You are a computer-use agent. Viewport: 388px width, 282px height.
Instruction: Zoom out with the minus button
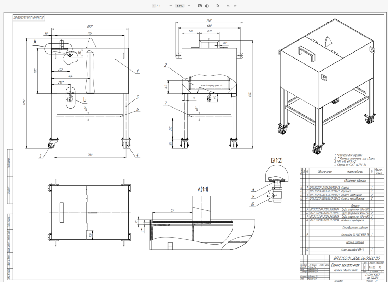click(x=170, y=6)
